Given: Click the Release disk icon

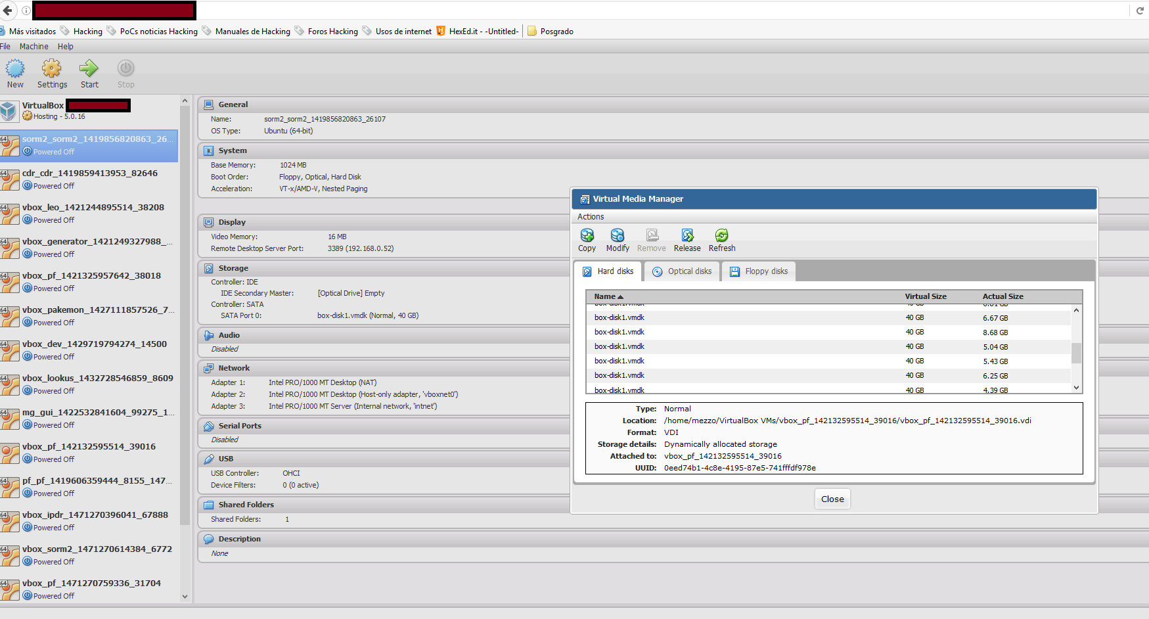Looking at the screenshot, I should click(687, 236).
